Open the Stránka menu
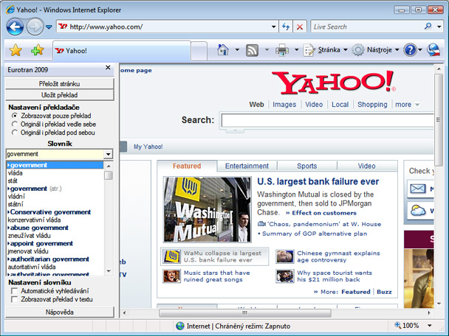449x336 pixels. [325, 50]
